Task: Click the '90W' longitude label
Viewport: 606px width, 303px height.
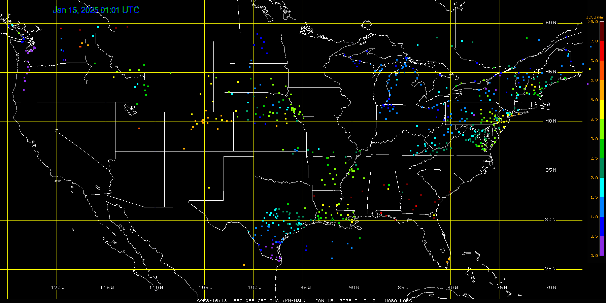Action: (x=354, y=288)
